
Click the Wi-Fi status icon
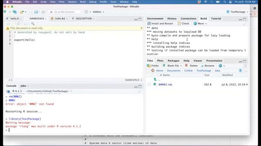pos(206,2)
